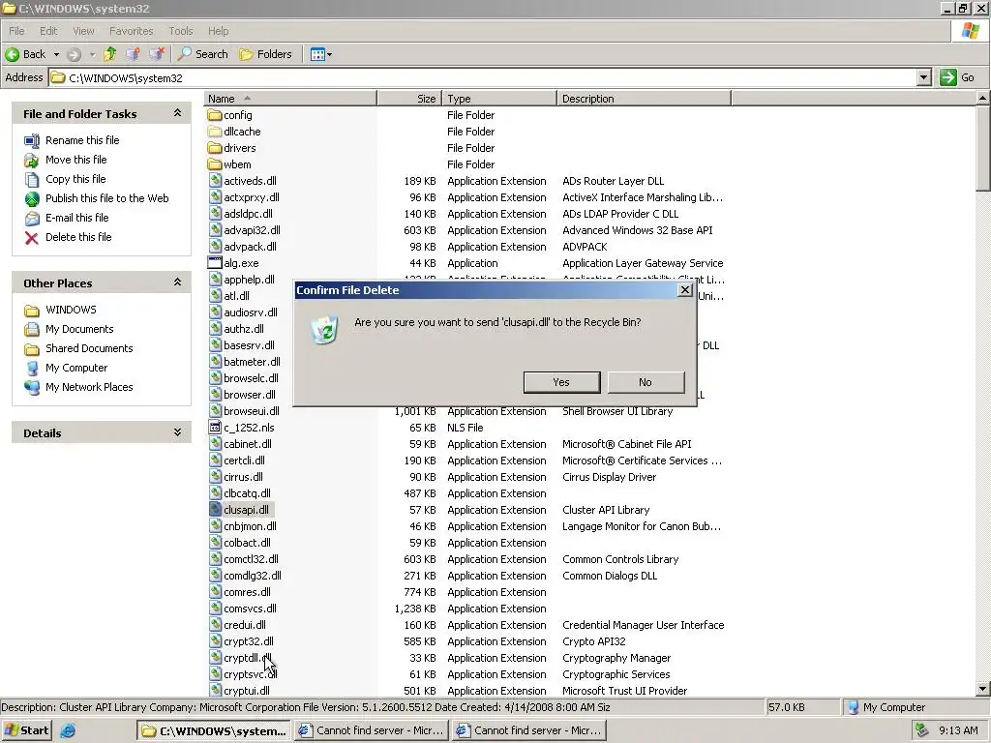The height and width of the screenshot is (743, 991).
Task: Click the My Computer icon in Other Places
Action: point(32,369)
